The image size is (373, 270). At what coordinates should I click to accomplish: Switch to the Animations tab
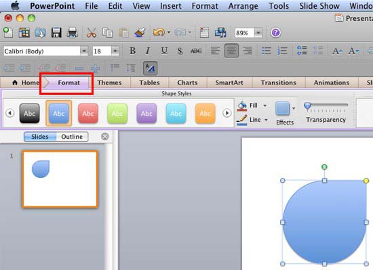pos(332,83)
